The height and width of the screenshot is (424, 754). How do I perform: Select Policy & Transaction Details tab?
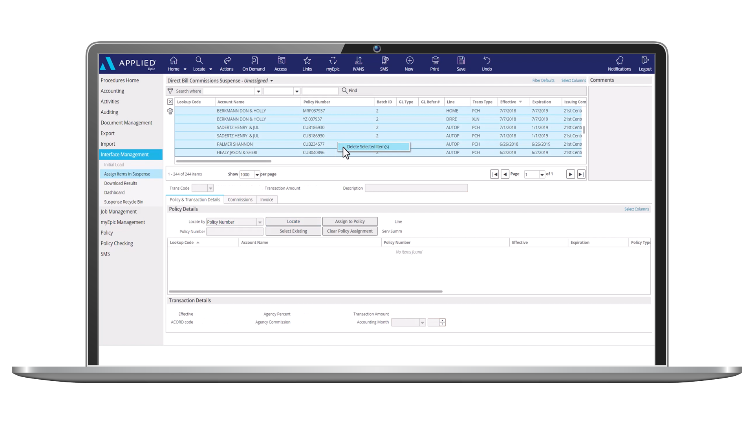195,200
